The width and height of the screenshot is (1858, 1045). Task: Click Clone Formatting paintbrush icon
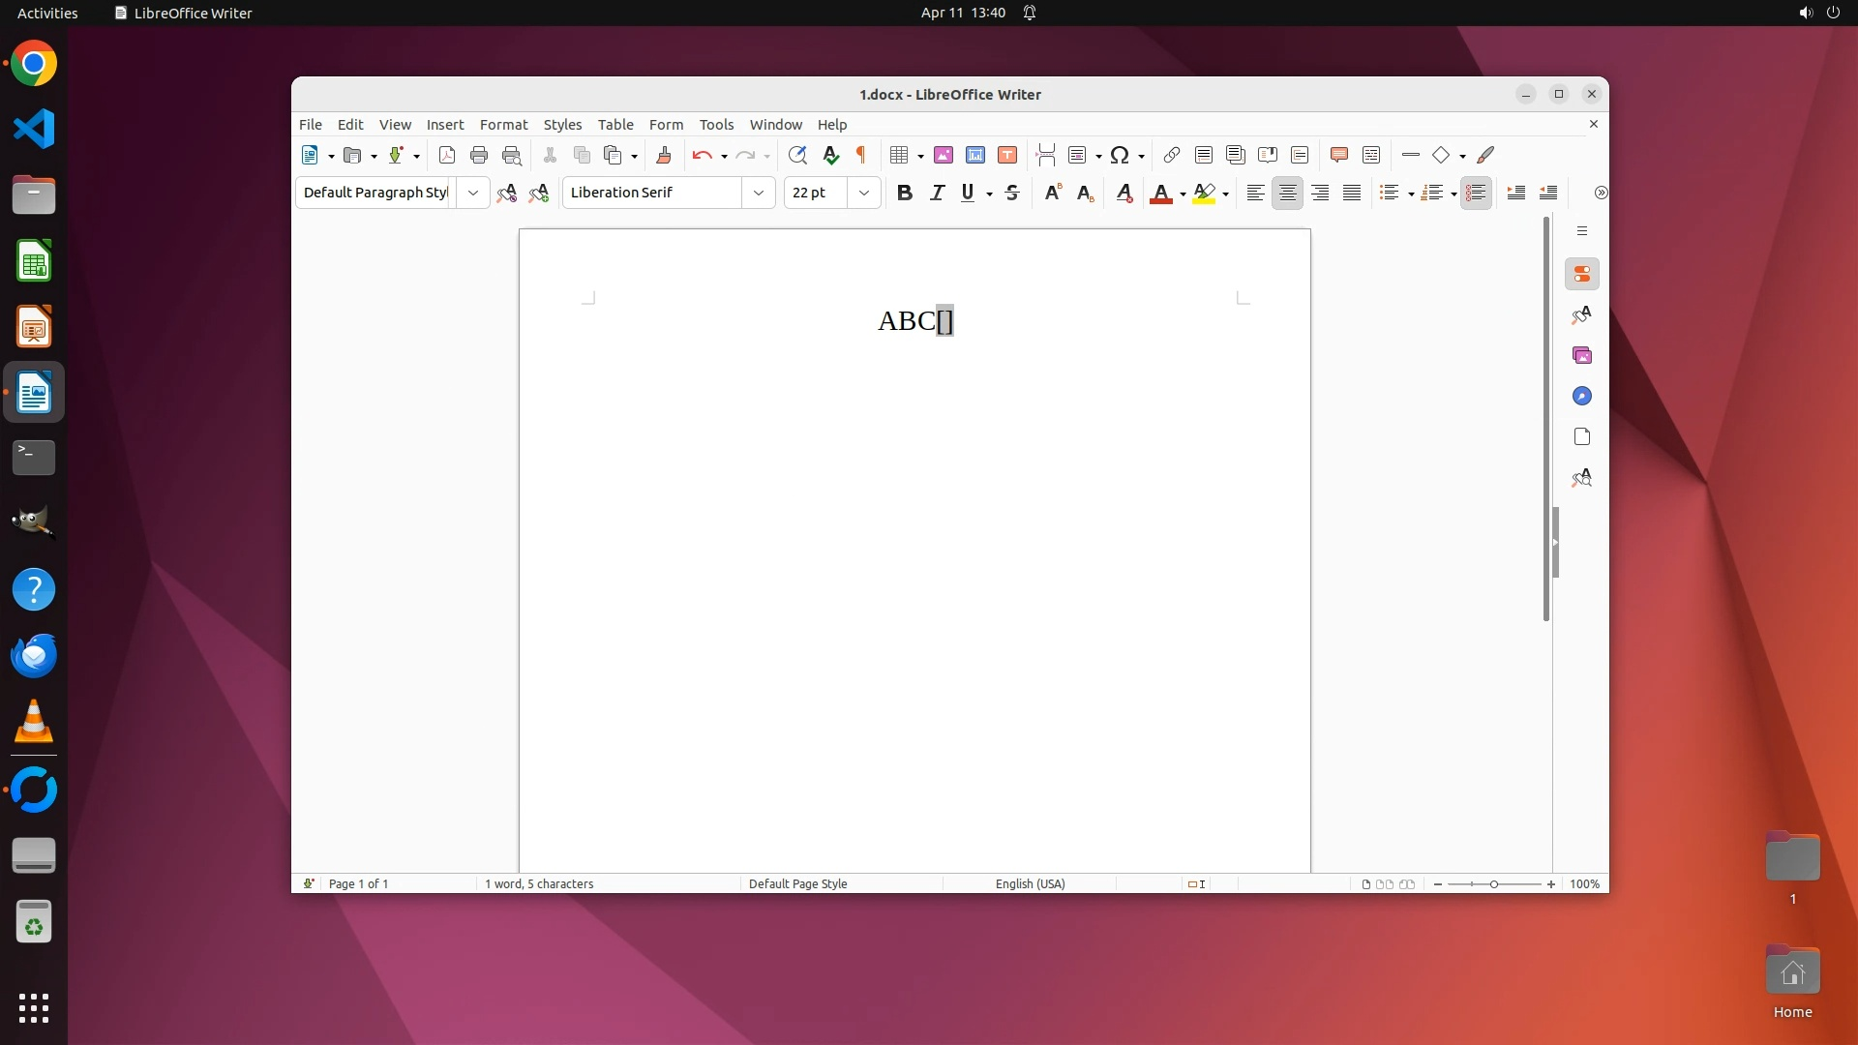[664, 155]
